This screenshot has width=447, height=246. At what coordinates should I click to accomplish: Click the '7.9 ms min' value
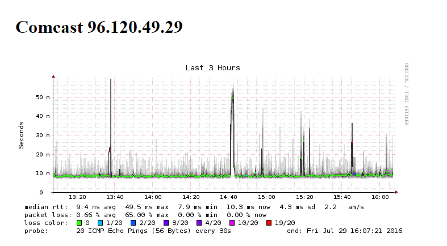point(198,207)
